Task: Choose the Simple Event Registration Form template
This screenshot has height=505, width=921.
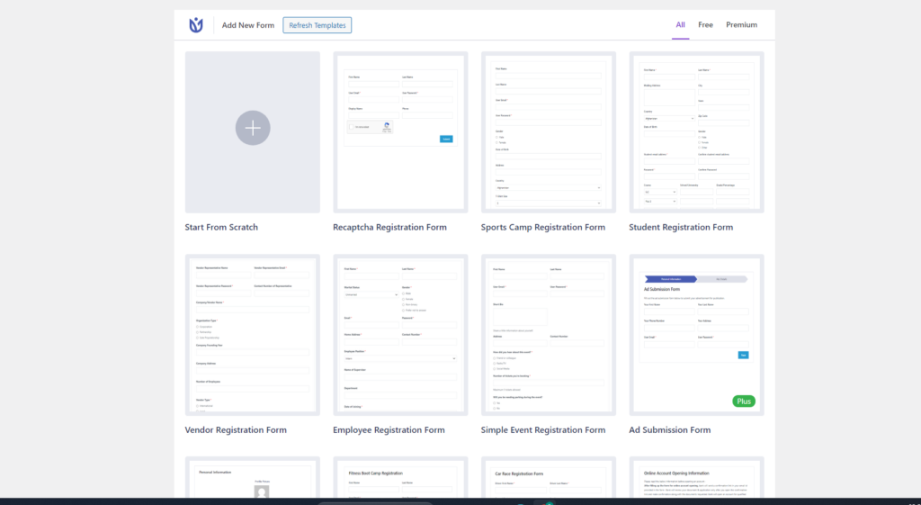Action: coord(548,335)
